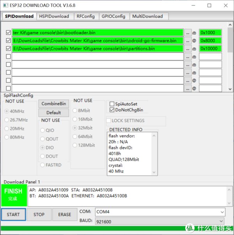Select the 20MHz SPI speed option
Screen dimensions: 234x235
(7, 129)
